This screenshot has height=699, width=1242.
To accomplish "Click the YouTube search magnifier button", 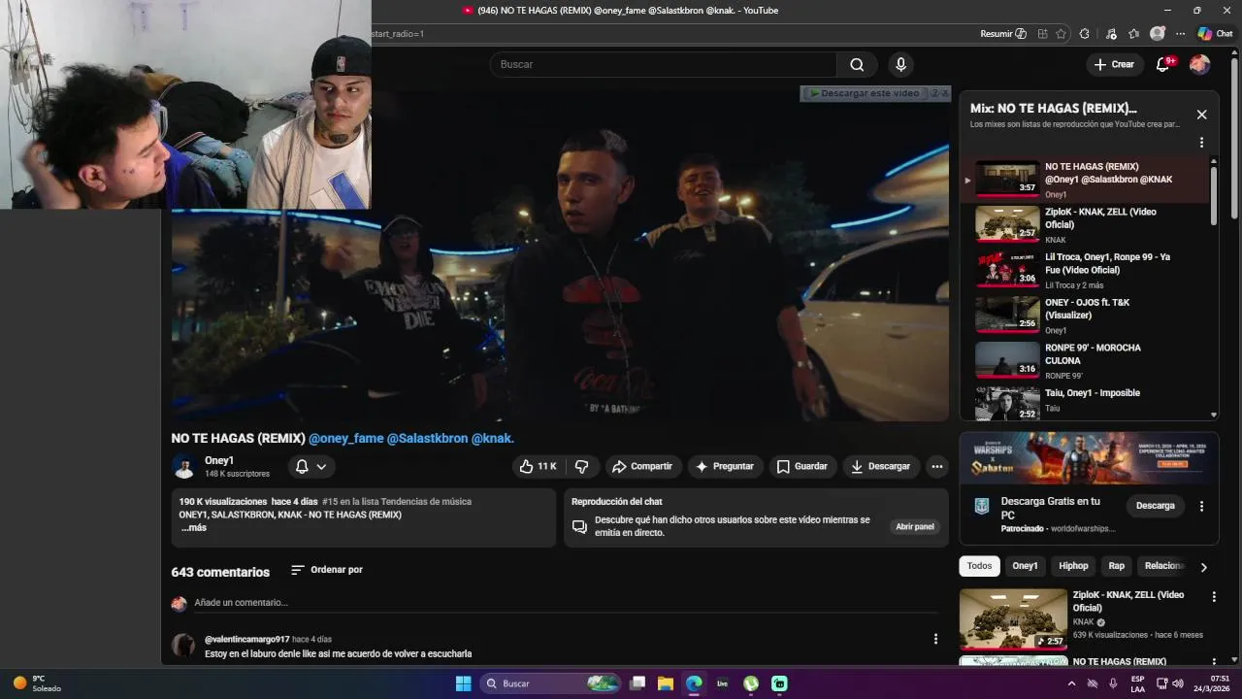I will click(x=857, y=64).
